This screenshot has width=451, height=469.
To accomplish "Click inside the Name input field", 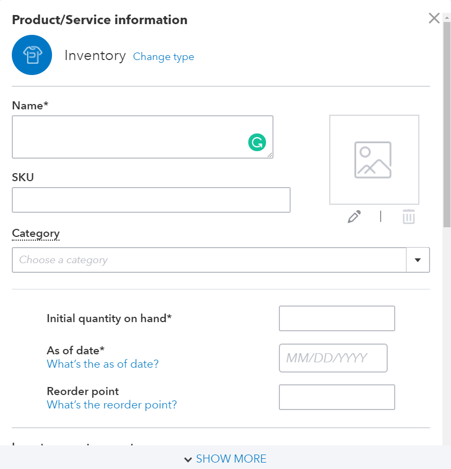I will (143, 137).
